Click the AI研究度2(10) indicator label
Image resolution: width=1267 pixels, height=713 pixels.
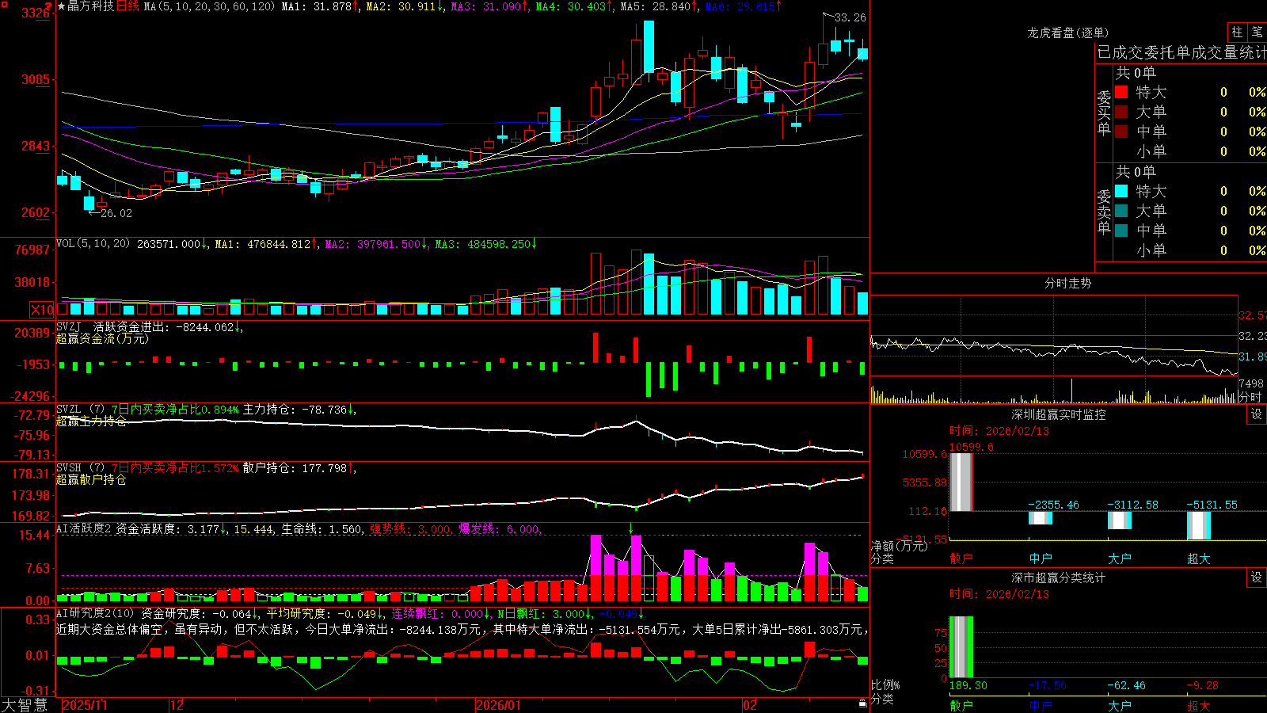click(95, 613)
